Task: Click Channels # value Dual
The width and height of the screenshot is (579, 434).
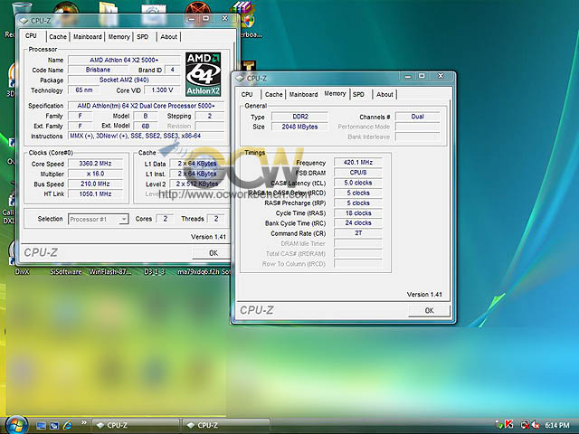Action: click(417, 117)
